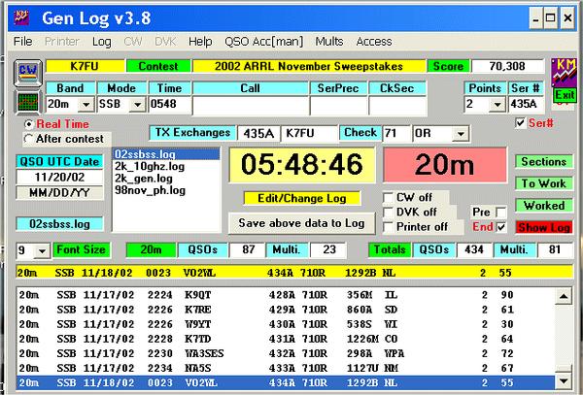Click into the Call input field

[251, 106]
